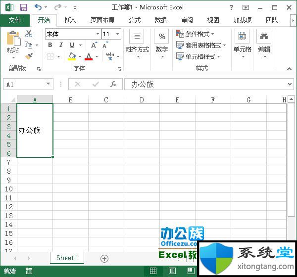Activate the Format Painter brush
Image resolution: width=297 pixels, height=277 pixels.
click(29, 56)
